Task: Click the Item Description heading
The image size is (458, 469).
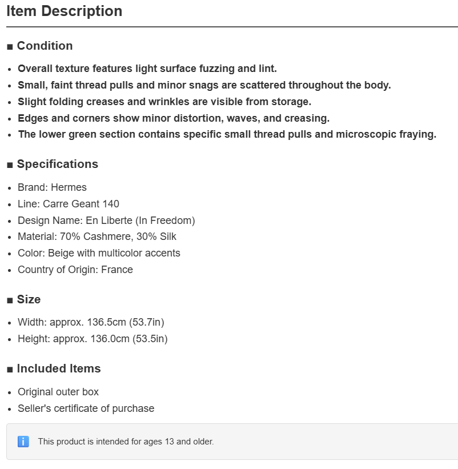Action: click(x=65, y=11)
